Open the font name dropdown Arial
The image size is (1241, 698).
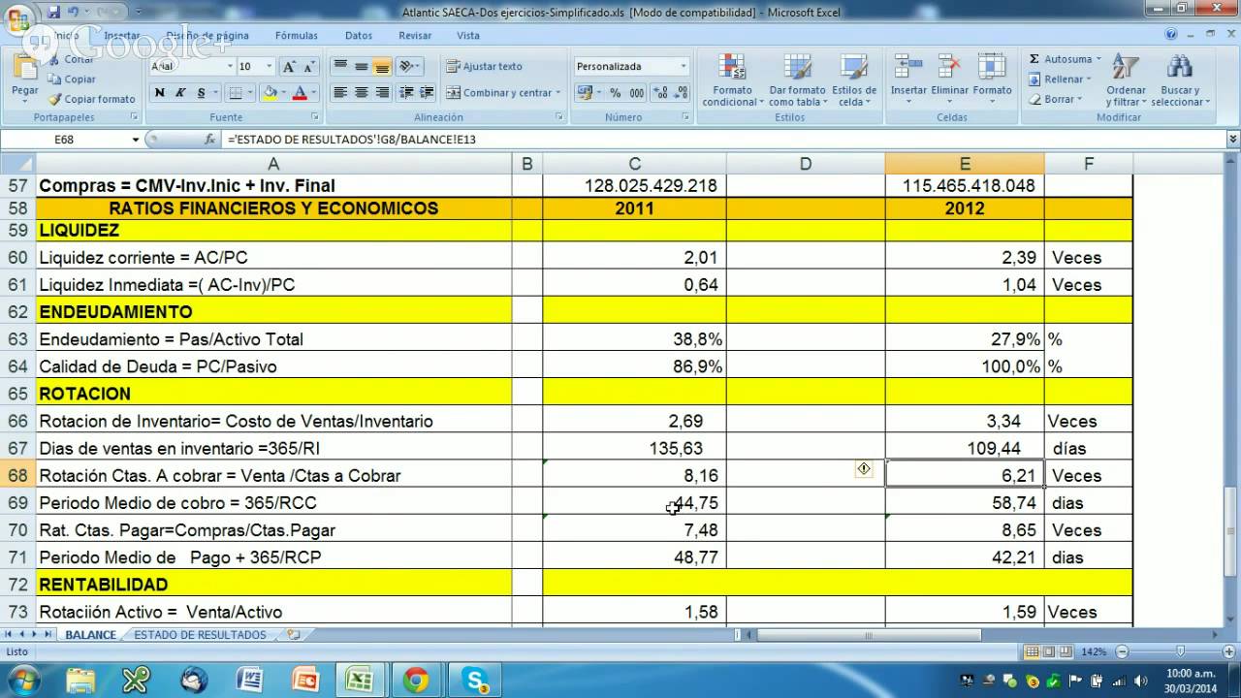[230, 66]
